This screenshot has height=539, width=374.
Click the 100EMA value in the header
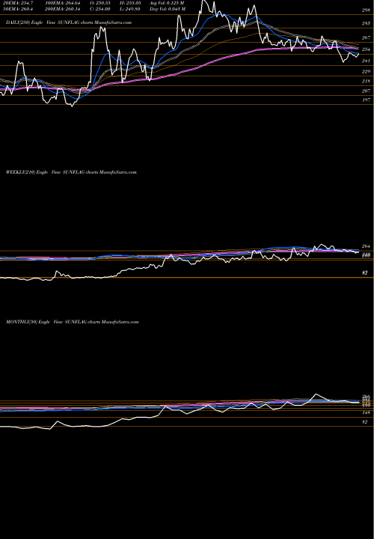click(63, 3)
